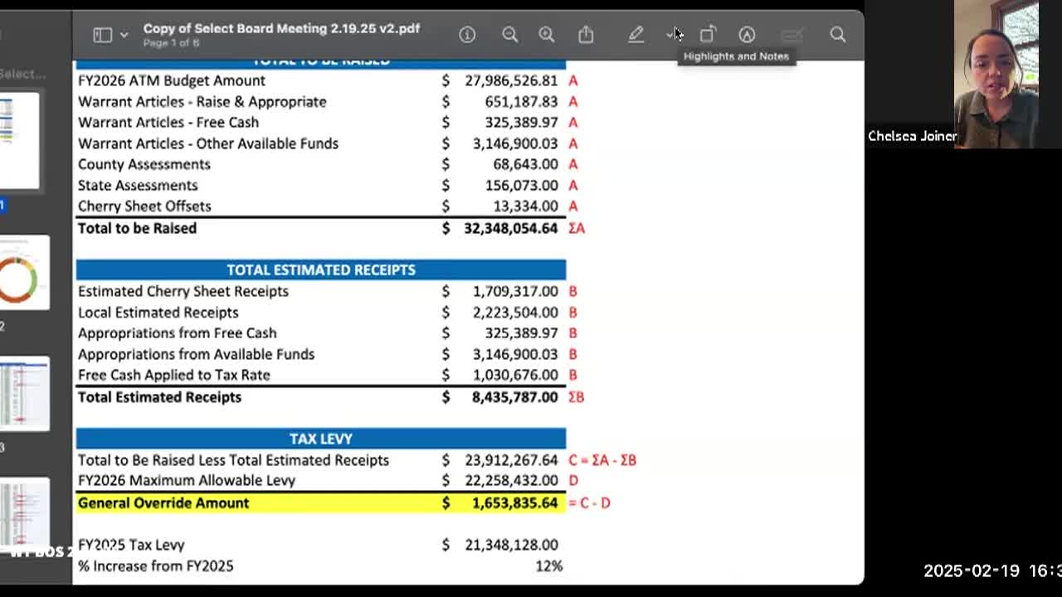Image resolution: width=1062 pixels, height=597 pixels.
Task: Click the '12%' increase value
Action: (549, 565)
